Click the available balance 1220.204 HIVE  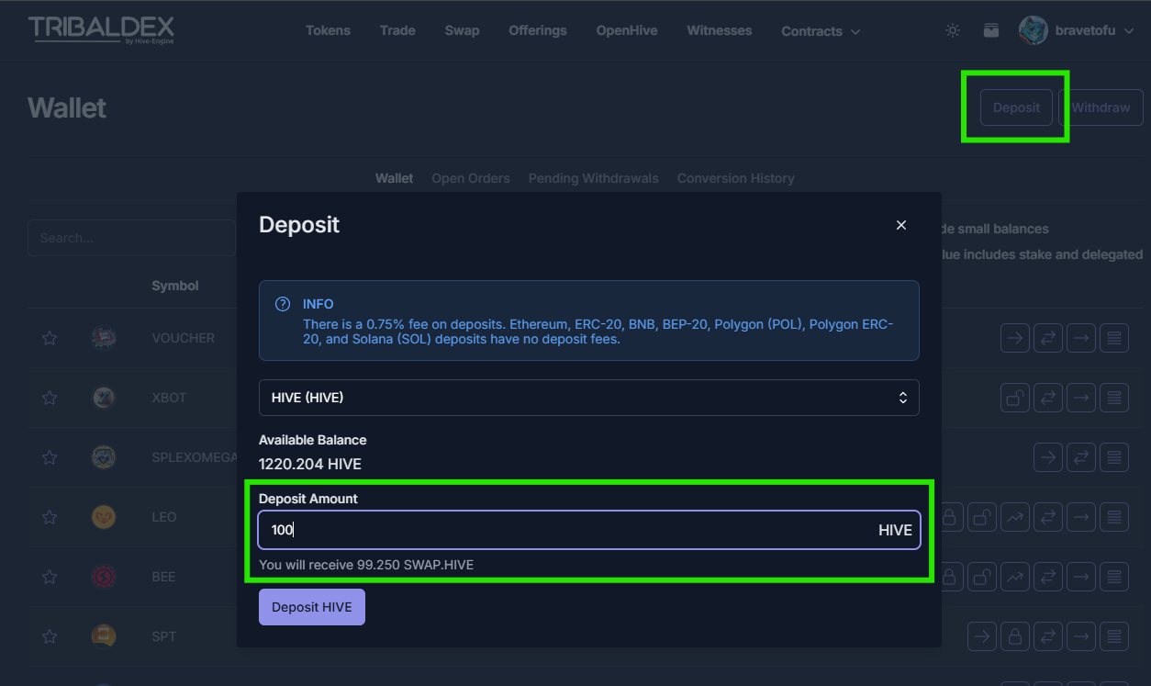click(x=310, y=464)
